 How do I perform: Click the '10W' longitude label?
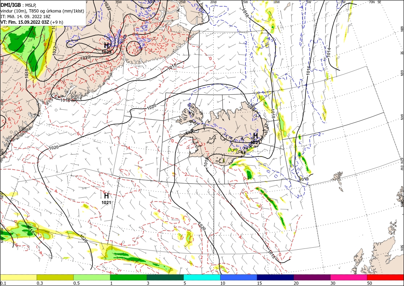coord(276,2)
